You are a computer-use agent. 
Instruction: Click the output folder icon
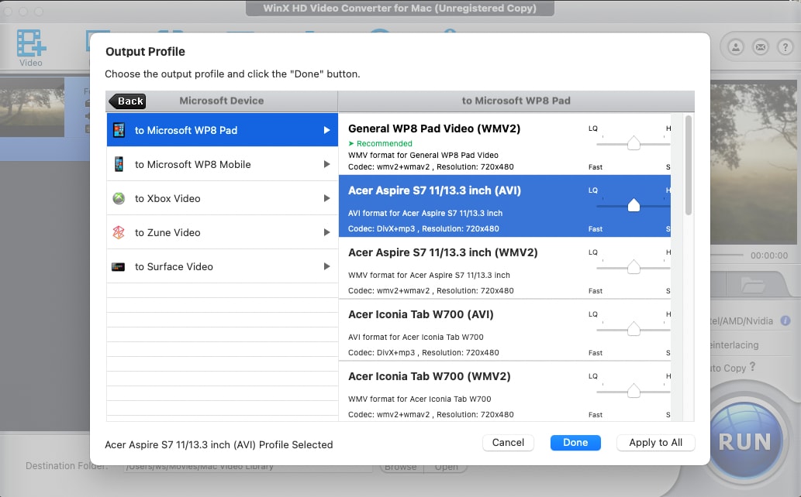753,285
